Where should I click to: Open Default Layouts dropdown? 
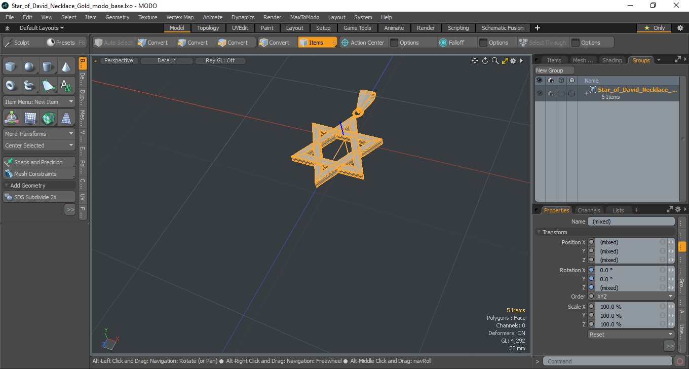pyautogui.click(x=42, y=28)
